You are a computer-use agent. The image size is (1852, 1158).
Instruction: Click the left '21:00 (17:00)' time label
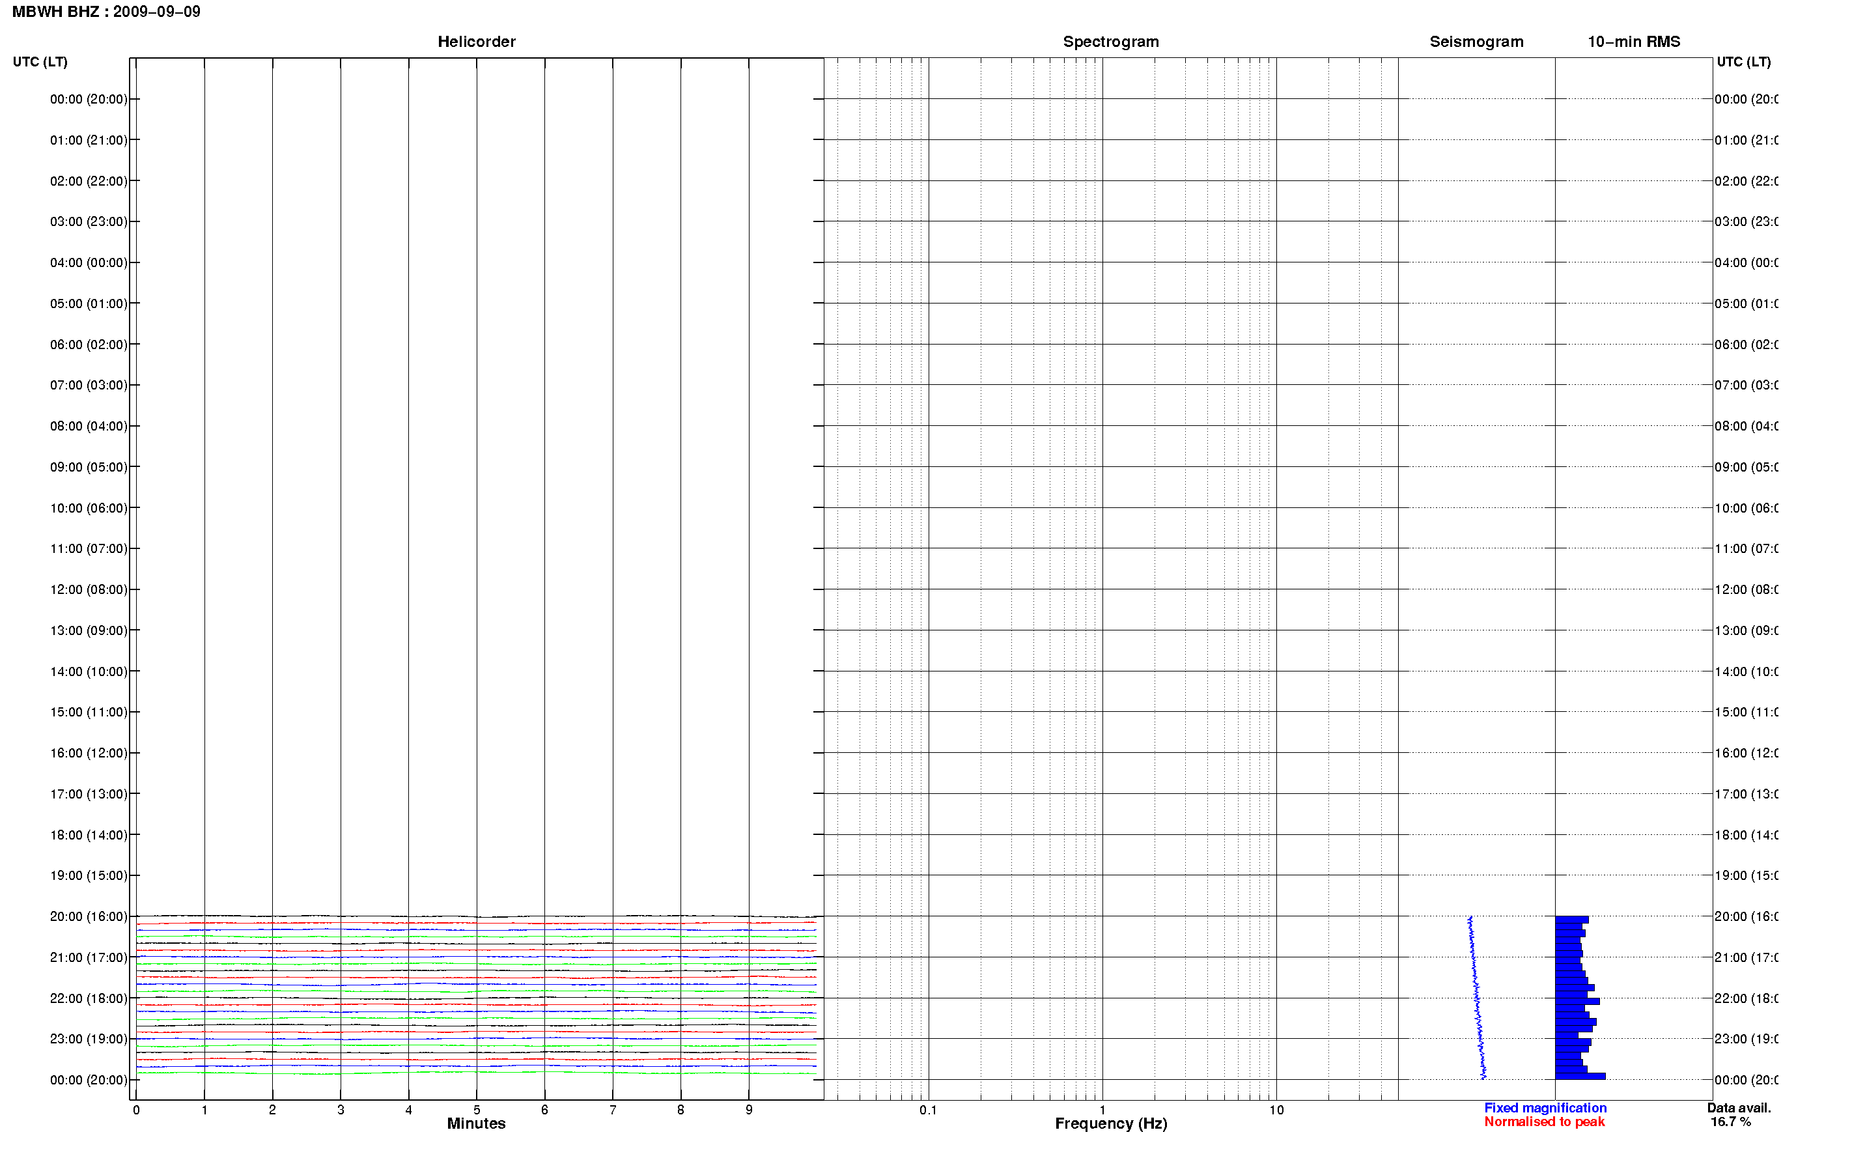(x=89, y=957)
